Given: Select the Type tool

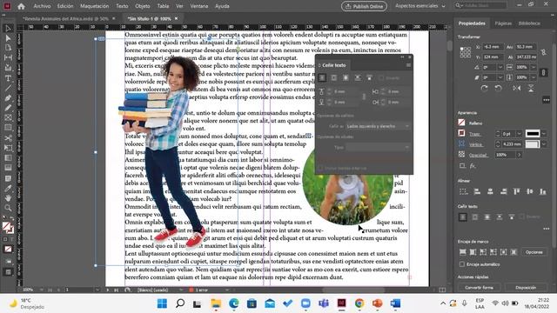Looking at the screenshot, I should (x=8, y=78).
